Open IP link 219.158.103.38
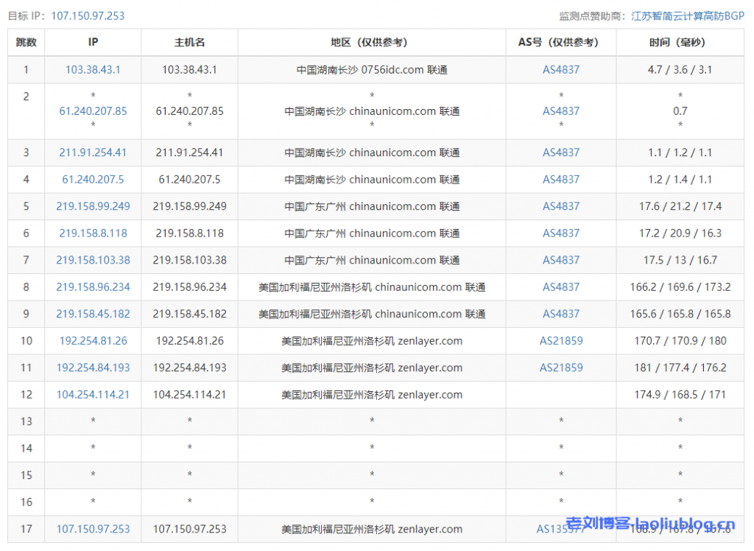This screenshot has height=551, width=754. click(x=93, y=260)
